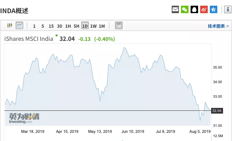Click the 33.00 price axis label
This screenshot has width=233, height=141.
point(217,96)
